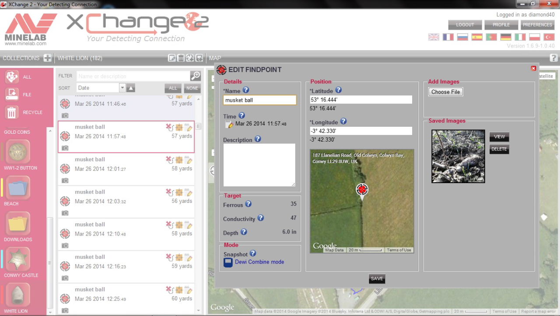
Task: Click the Name input field
Action: (260, 100)
